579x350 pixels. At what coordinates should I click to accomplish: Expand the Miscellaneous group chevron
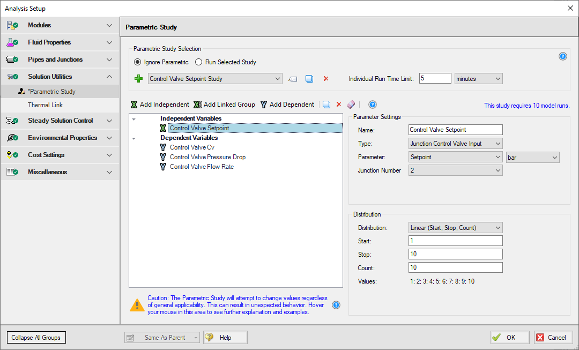[x=109, y=172]
